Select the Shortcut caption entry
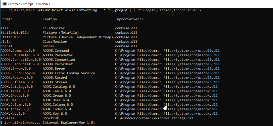The height and width of the screenshot is (126, 273). click(x=51, y=118)
